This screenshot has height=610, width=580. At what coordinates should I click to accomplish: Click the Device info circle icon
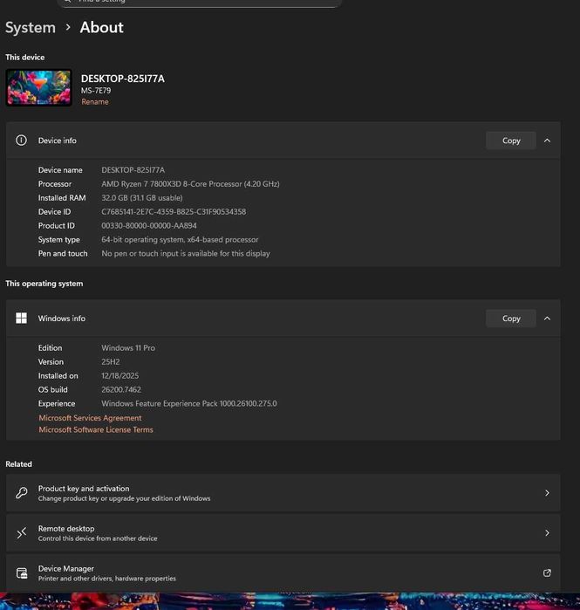pyautogui.click(x=22, y=141)
